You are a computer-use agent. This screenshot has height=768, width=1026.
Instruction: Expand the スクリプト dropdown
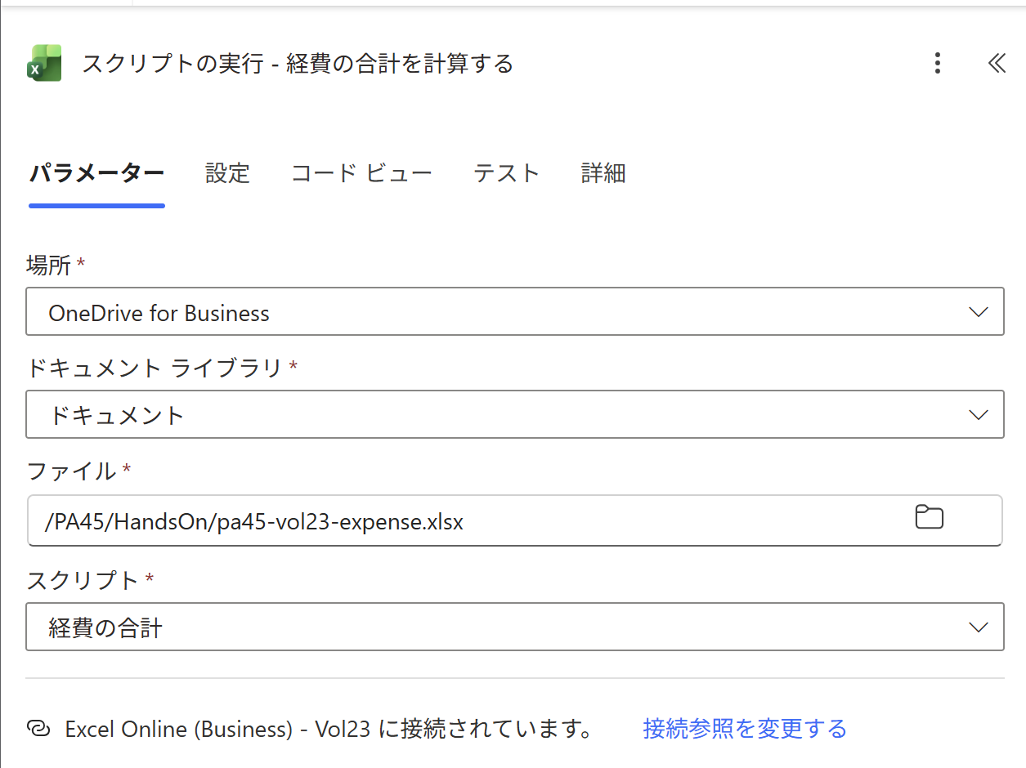coord(515,627)
